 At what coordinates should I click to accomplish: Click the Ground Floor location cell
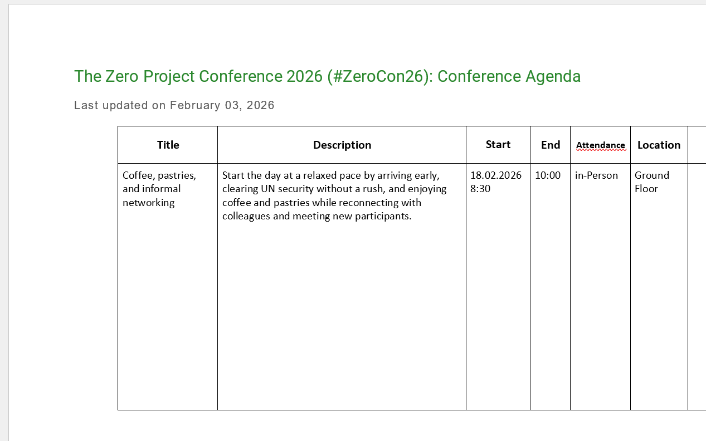(x=659, y=287)
